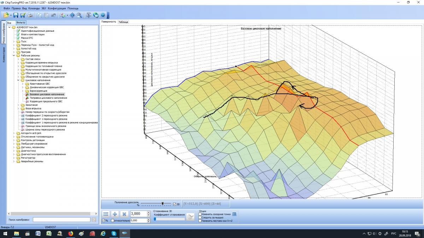424x238 pixels.
Task: Enable the относительно checkbox
Action: (112, 220)
